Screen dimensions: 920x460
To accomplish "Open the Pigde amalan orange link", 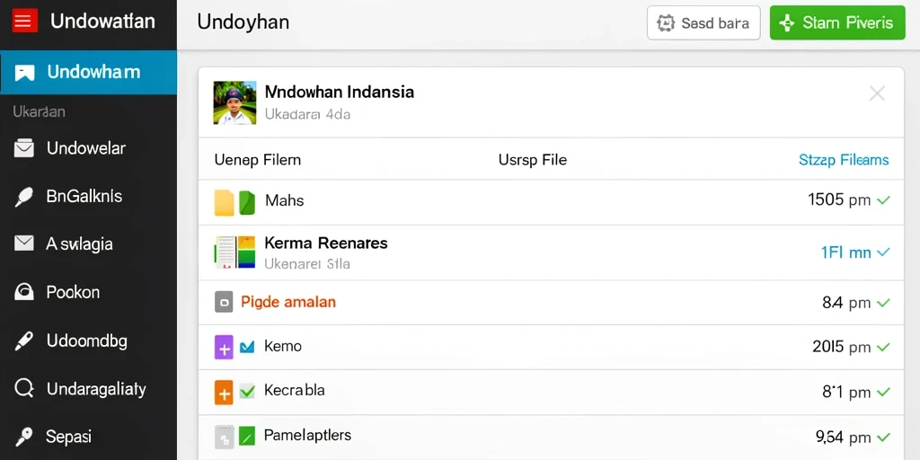I will coord(288,303).
